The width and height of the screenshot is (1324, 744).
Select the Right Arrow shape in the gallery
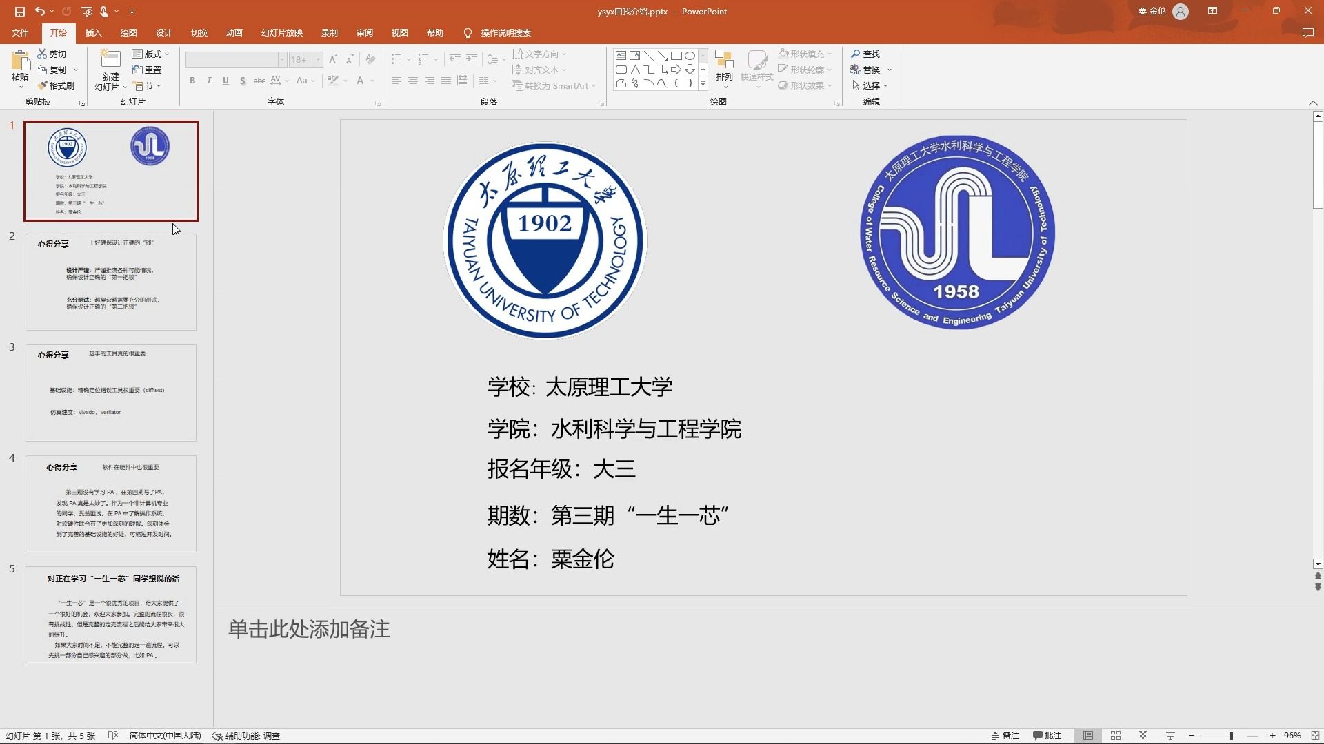pyautogui.click(x=676, y=70)
